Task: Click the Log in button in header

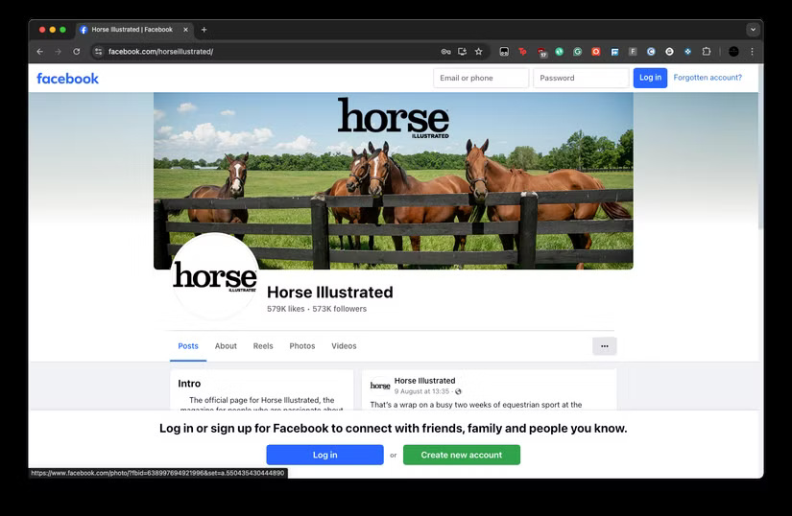Action: [x=650, y=78]
